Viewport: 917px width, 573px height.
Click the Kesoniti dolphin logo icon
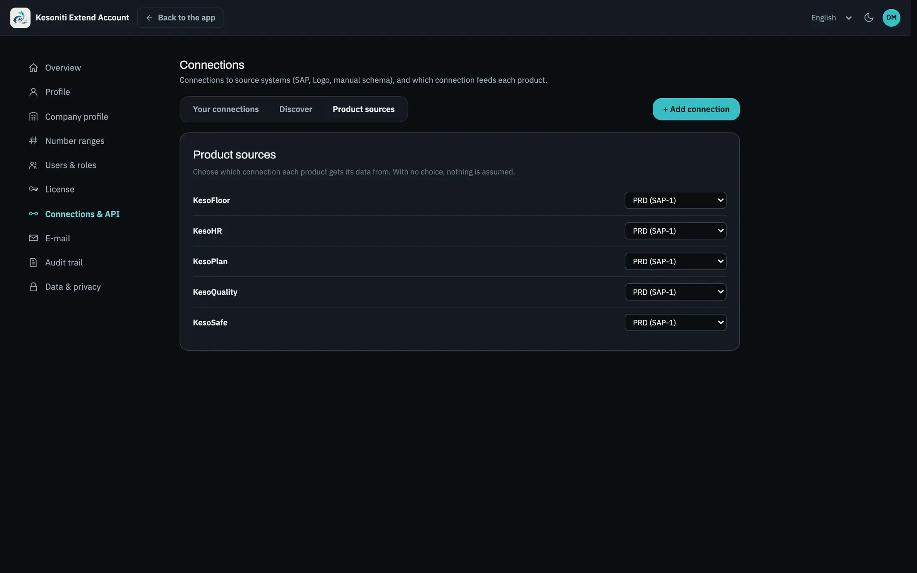point(20,18)
